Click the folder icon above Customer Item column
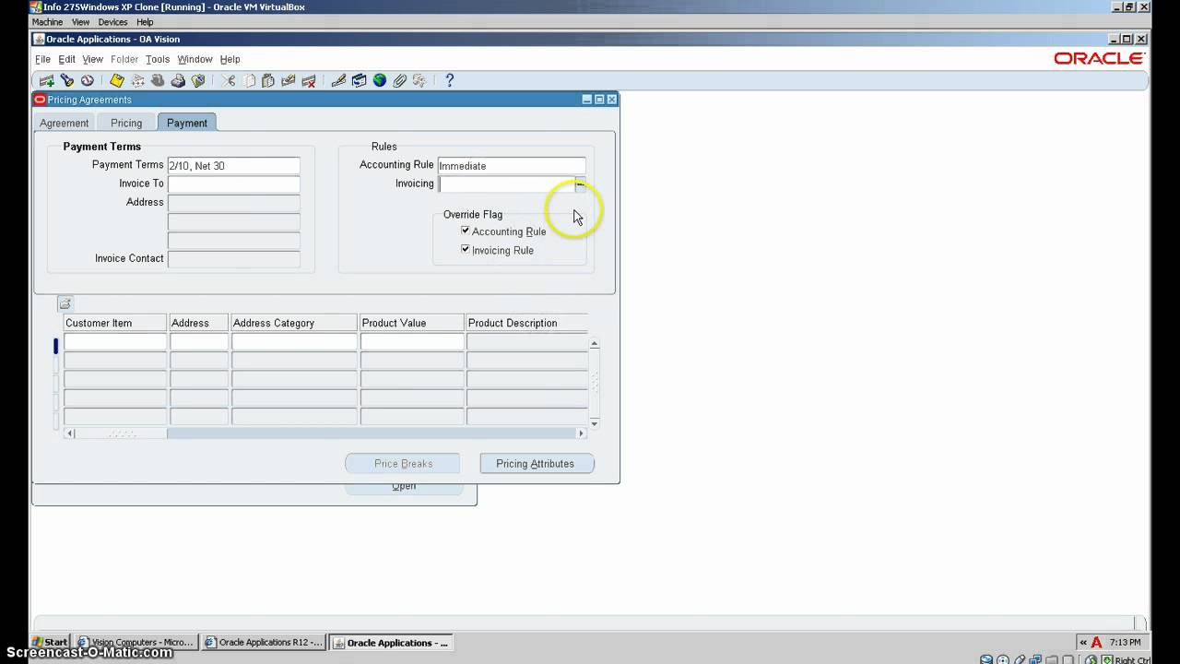The image size is (1180, 664). (65, 303)
